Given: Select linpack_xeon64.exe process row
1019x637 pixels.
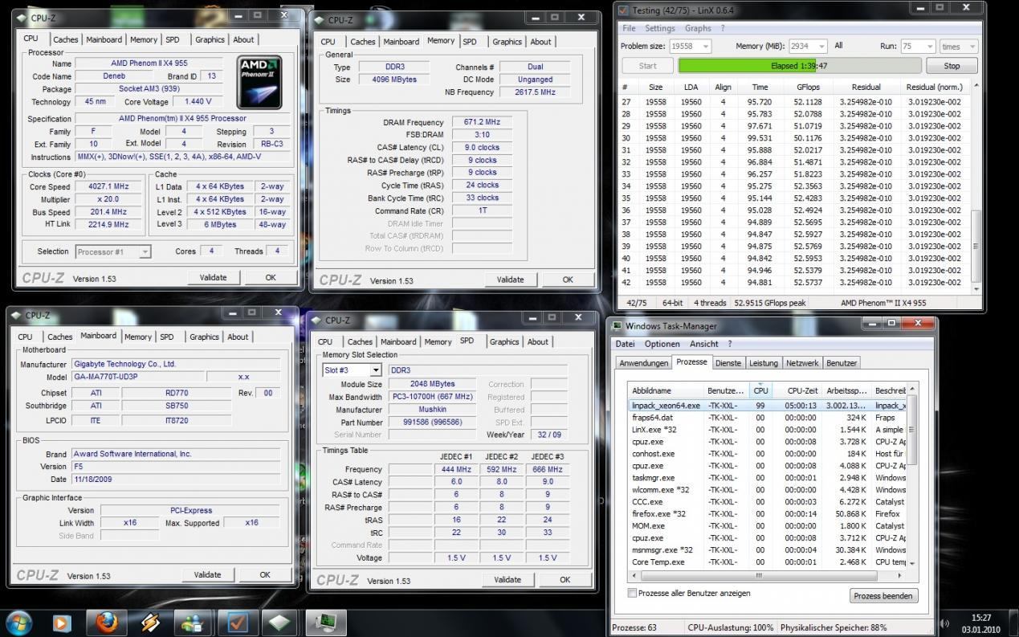Looking at the screenshot, I should pos(767,406).
